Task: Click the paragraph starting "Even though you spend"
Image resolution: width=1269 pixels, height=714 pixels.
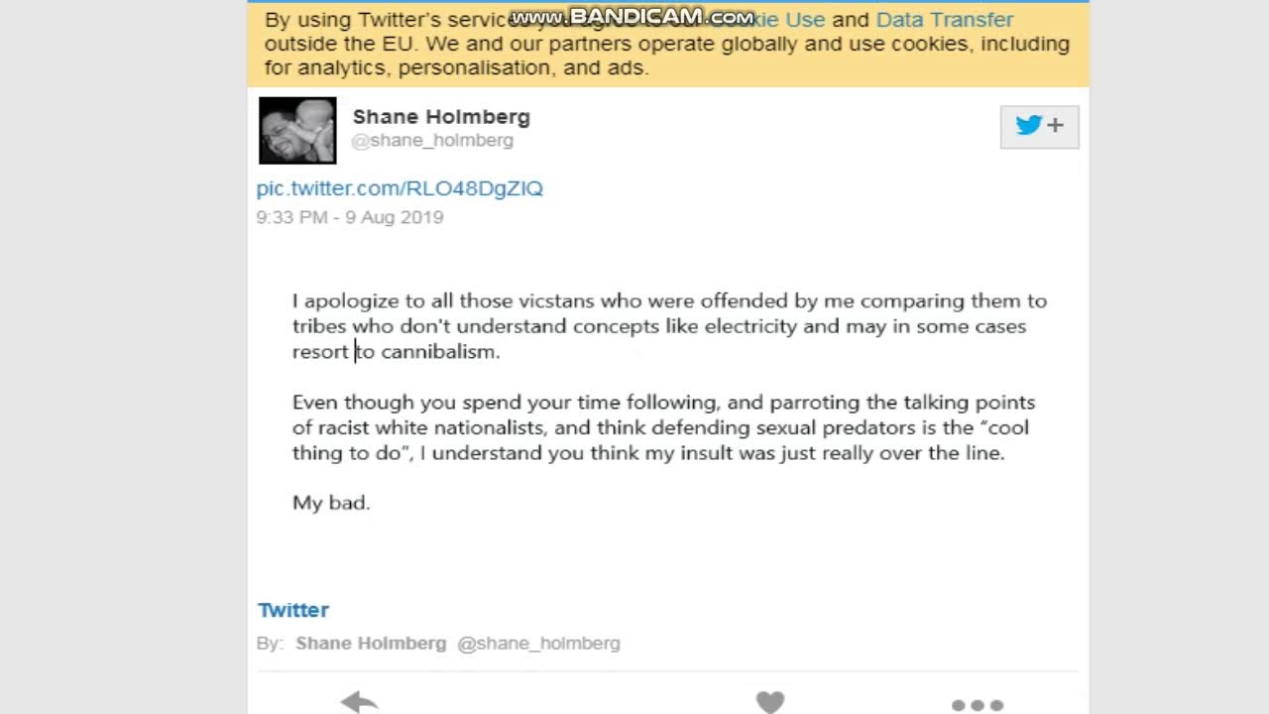Action: [x=663, y=427]
